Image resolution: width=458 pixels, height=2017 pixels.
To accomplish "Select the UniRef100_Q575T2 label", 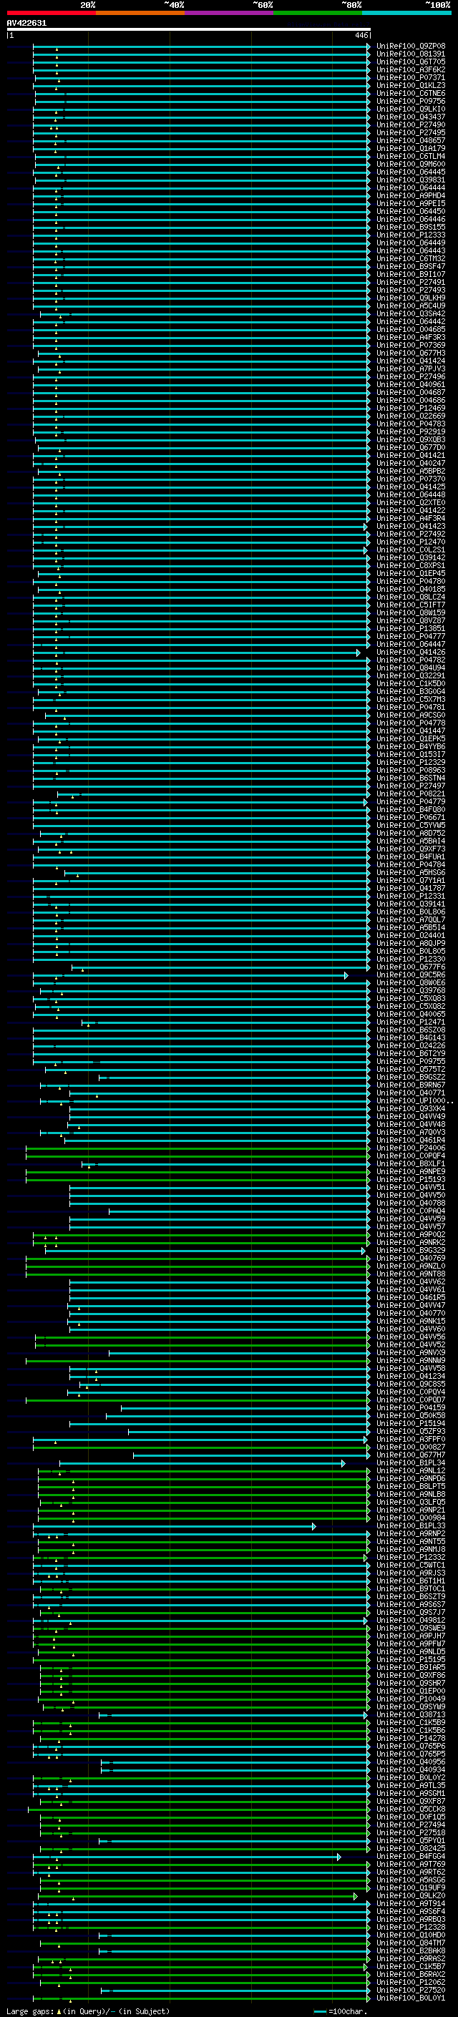I will pos(410,1069).
